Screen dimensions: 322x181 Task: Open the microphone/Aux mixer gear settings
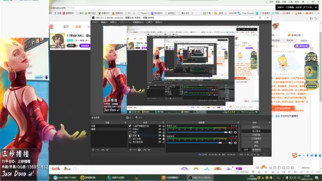tap(235, 132)
